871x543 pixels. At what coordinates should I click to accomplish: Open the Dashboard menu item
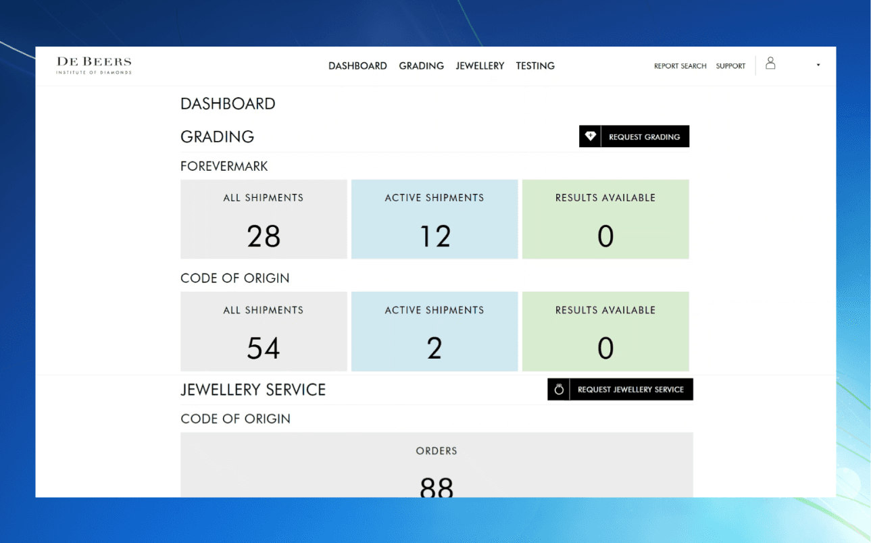(x=357, y=66)
